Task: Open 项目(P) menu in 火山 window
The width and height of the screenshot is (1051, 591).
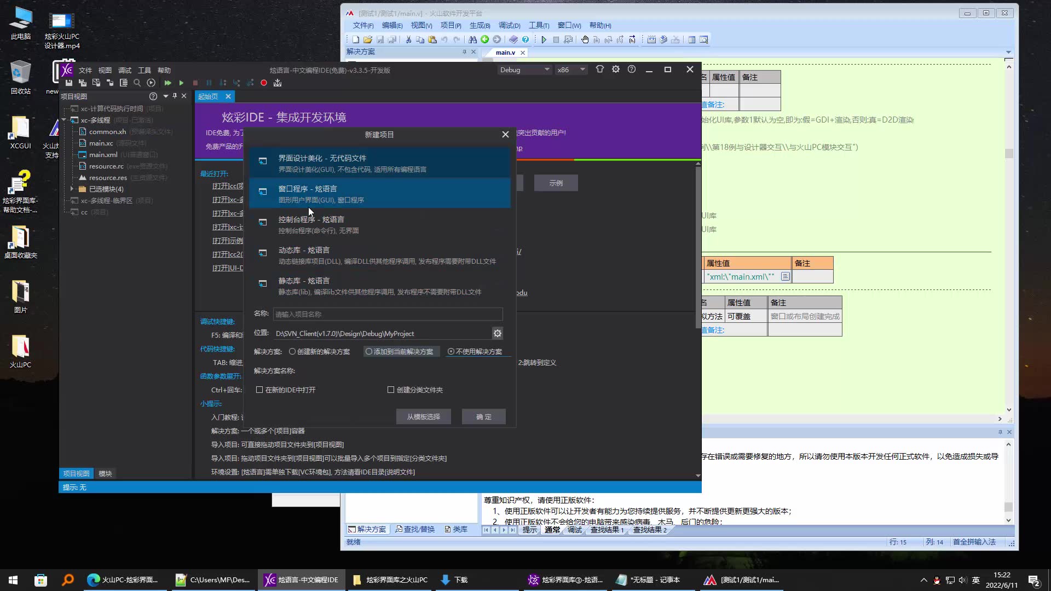Action: pyautogui.click(x=451, y=25)
